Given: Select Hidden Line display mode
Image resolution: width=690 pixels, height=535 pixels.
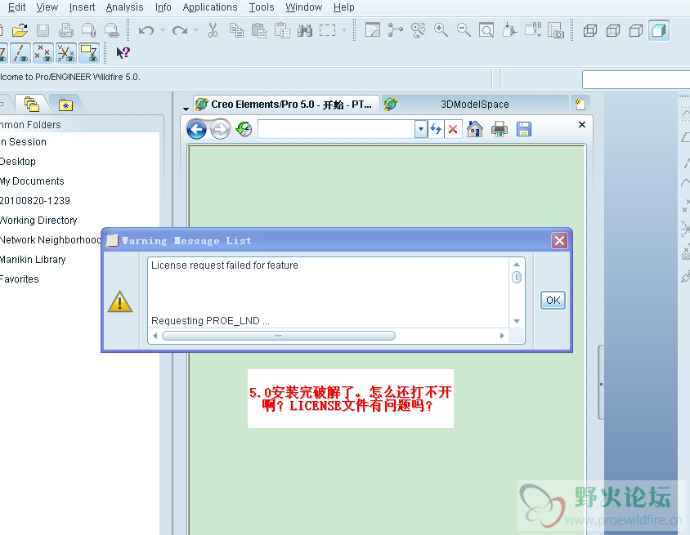Looking at the screenshot, I should [613, 30].
